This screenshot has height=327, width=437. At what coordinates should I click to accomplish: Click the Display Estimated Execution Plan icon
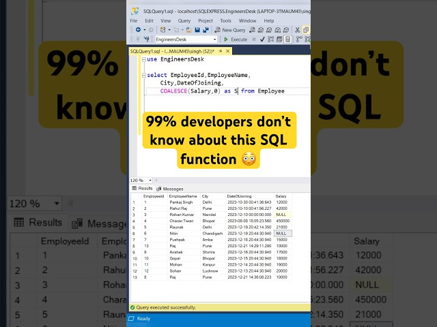270,40
